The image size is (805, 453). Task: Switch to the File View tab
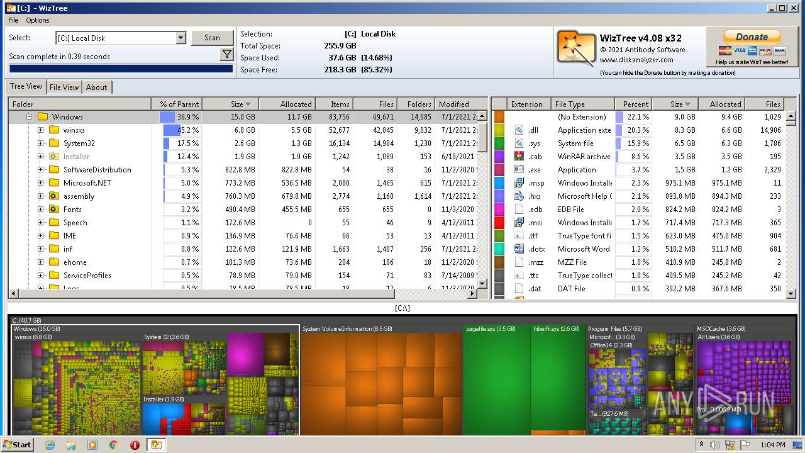click(x=64, y=87)
